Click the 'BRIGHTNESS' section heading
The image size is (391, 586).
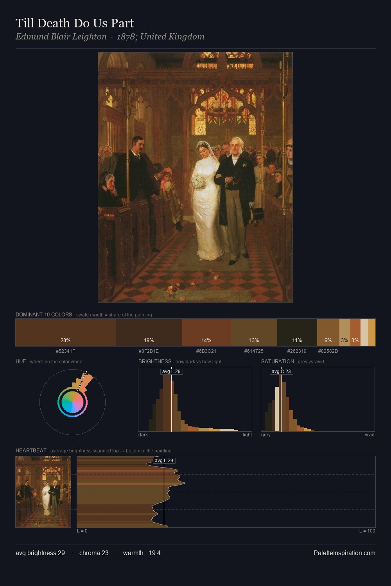click(155, 361)
